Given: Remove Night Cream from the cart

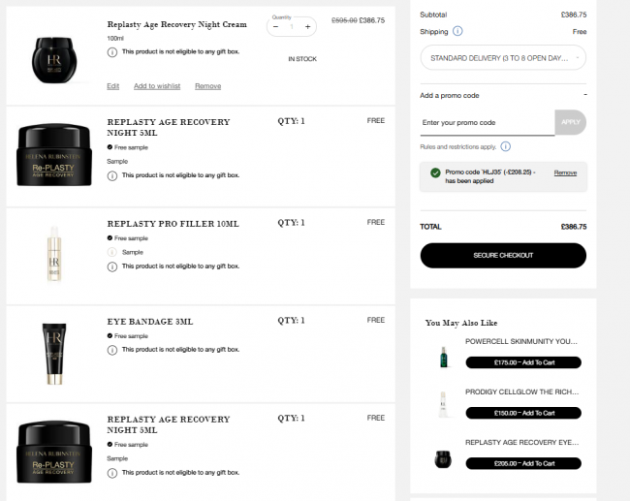Looking at the screenshot, I should 208,86.
